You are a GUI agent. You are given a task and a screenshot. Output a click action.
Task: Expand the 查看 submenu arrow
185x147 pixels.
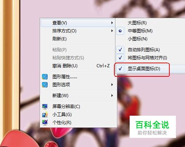point(112,23)
